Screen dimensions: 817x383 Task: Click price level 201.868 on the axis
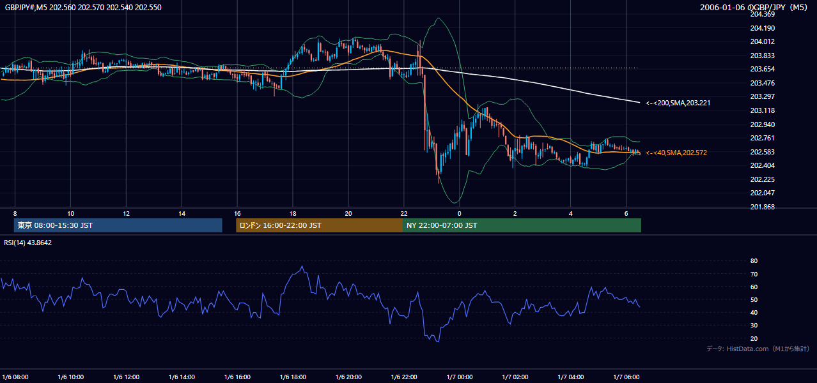click(x=762, y=207)
